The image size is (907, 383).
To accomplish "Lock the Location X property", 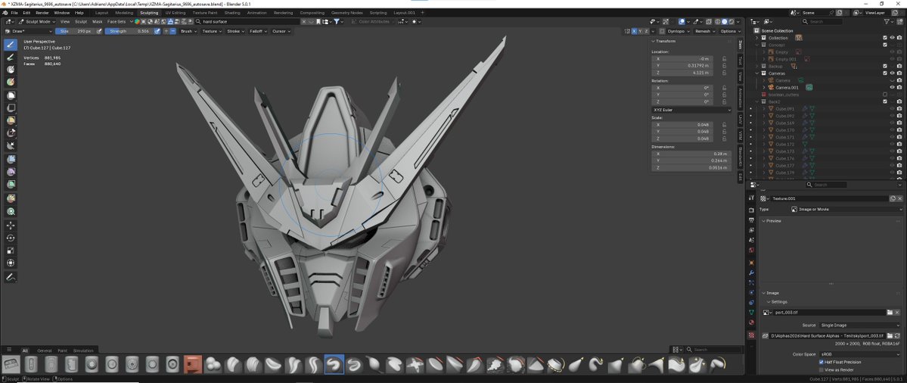I will (x=724, y=58).
